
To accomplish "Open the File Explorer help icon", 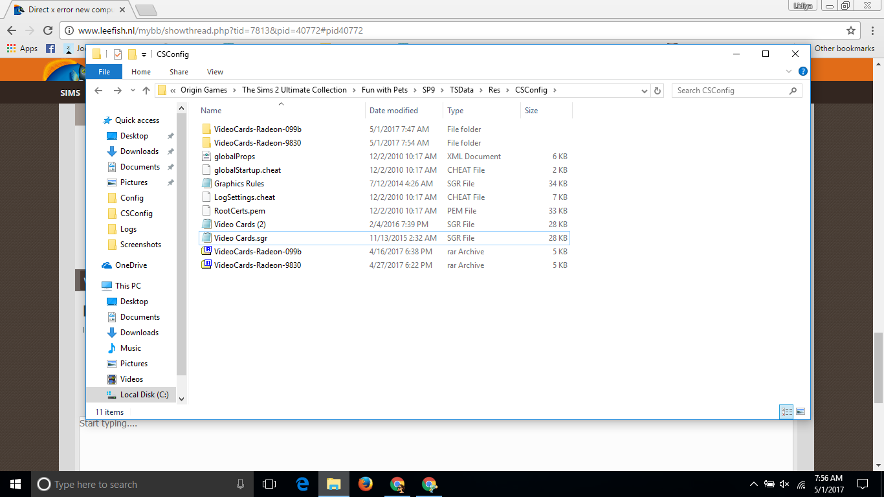I will coord(802,72).
